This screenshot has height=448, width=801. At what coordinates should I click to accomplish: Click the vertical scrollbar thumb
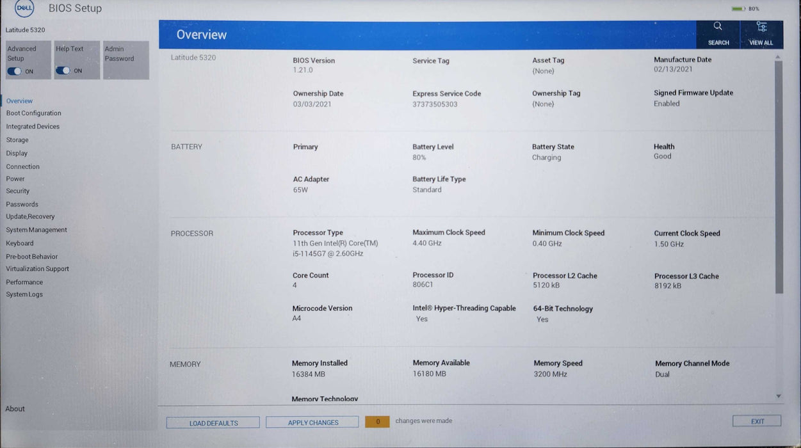coord(779,177)
